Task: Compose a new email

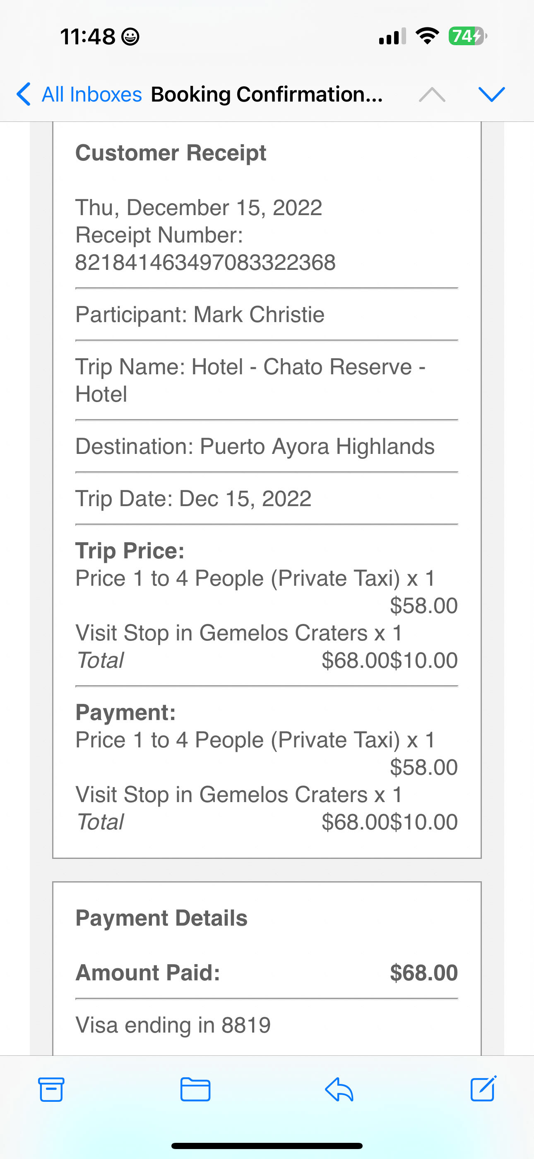Action: (x=483, y=1089)
